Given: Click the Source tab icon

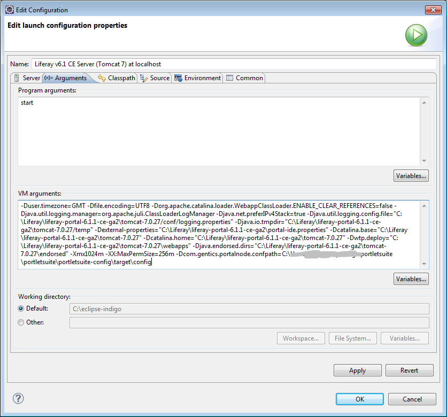Looking at the screenshot, I should tap(144, 78).
